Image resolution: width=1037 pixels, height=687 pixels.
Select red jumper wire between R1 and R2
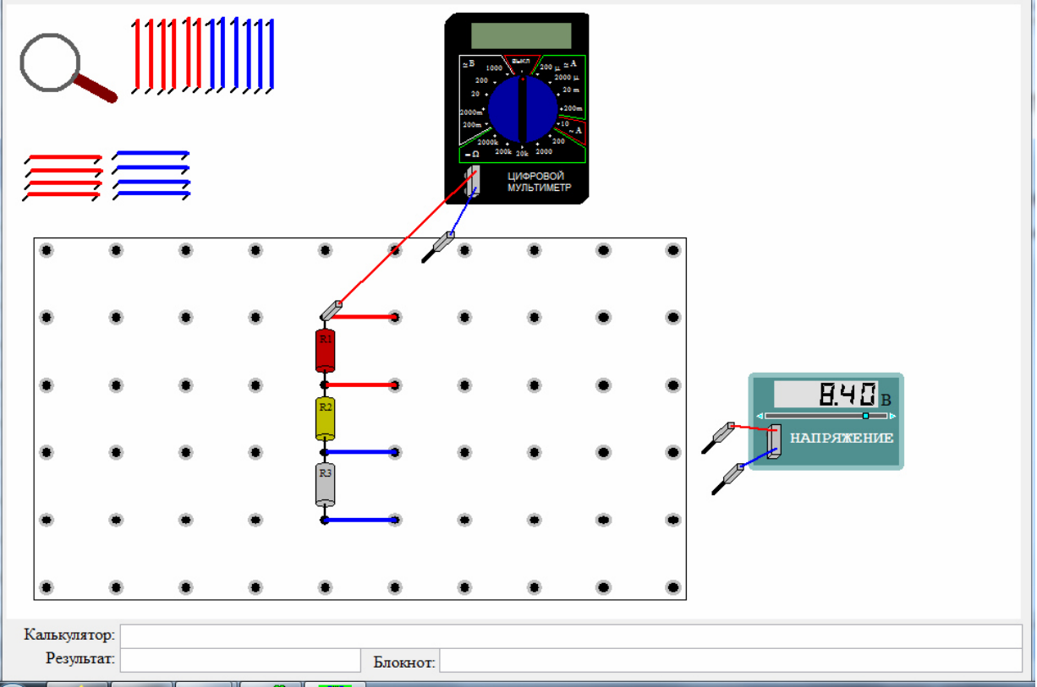point(360,384)
